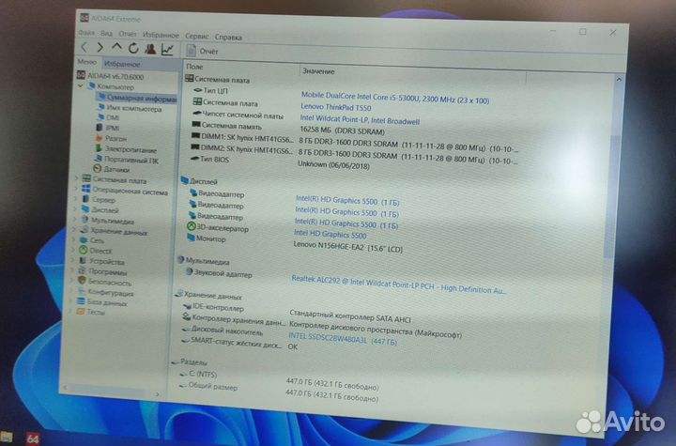Click the Back navigation arrow
This screenshot has width=676, height=446.
click(x=84, y=47)
